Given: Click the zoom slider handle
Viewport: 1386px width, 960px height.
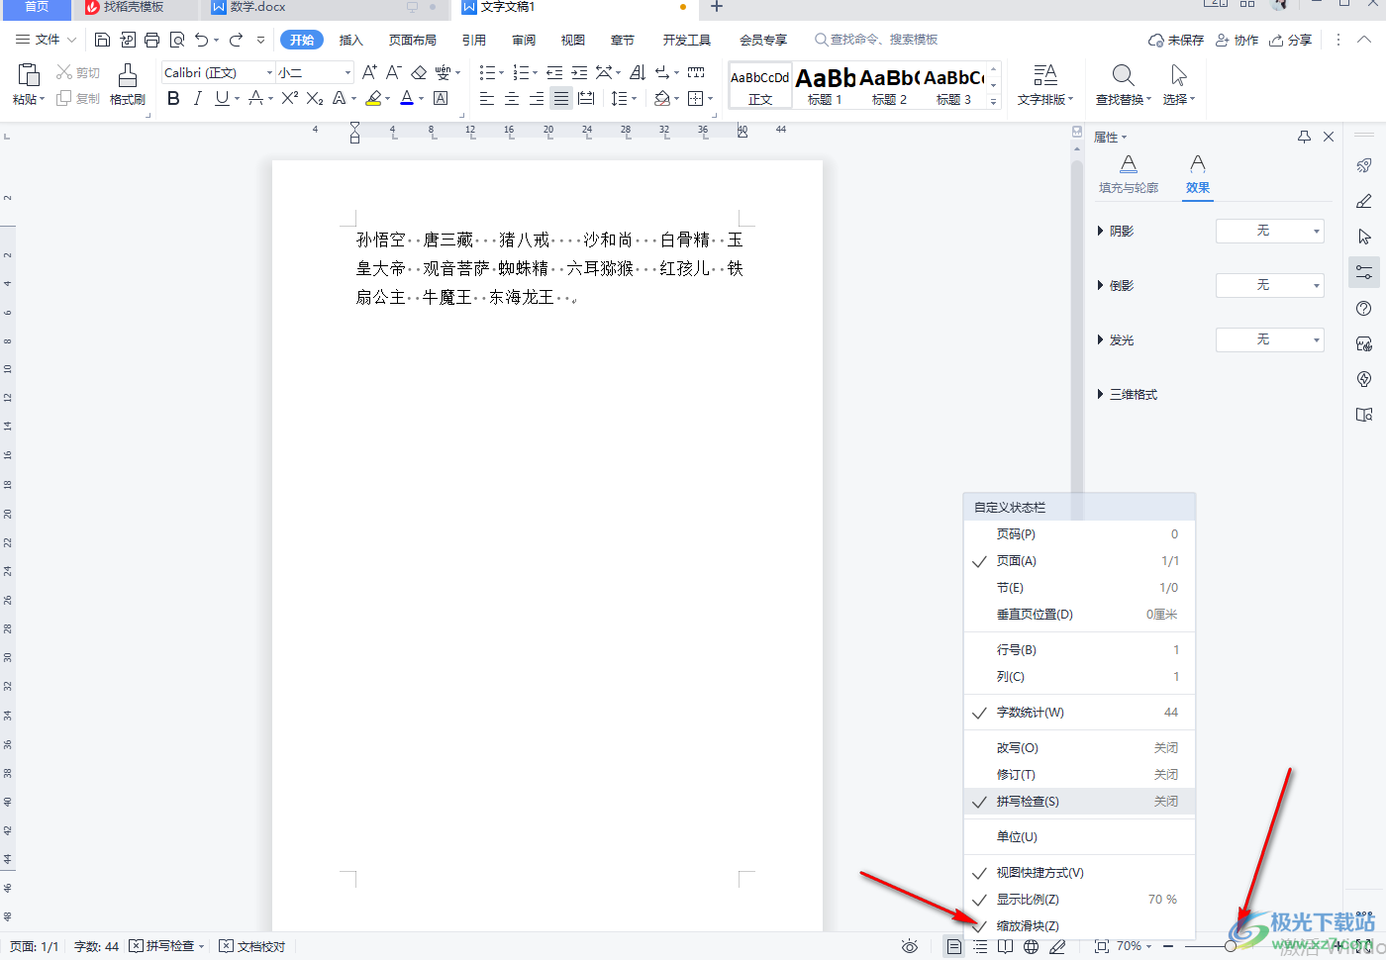Looking at the screenshot, I should (x=1230, y=946).
